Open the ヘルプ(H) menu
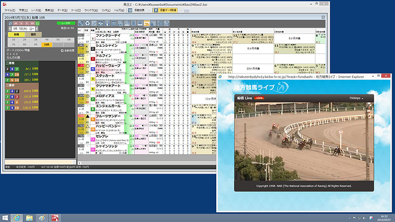395x222 pixels. tap(119, 10)
